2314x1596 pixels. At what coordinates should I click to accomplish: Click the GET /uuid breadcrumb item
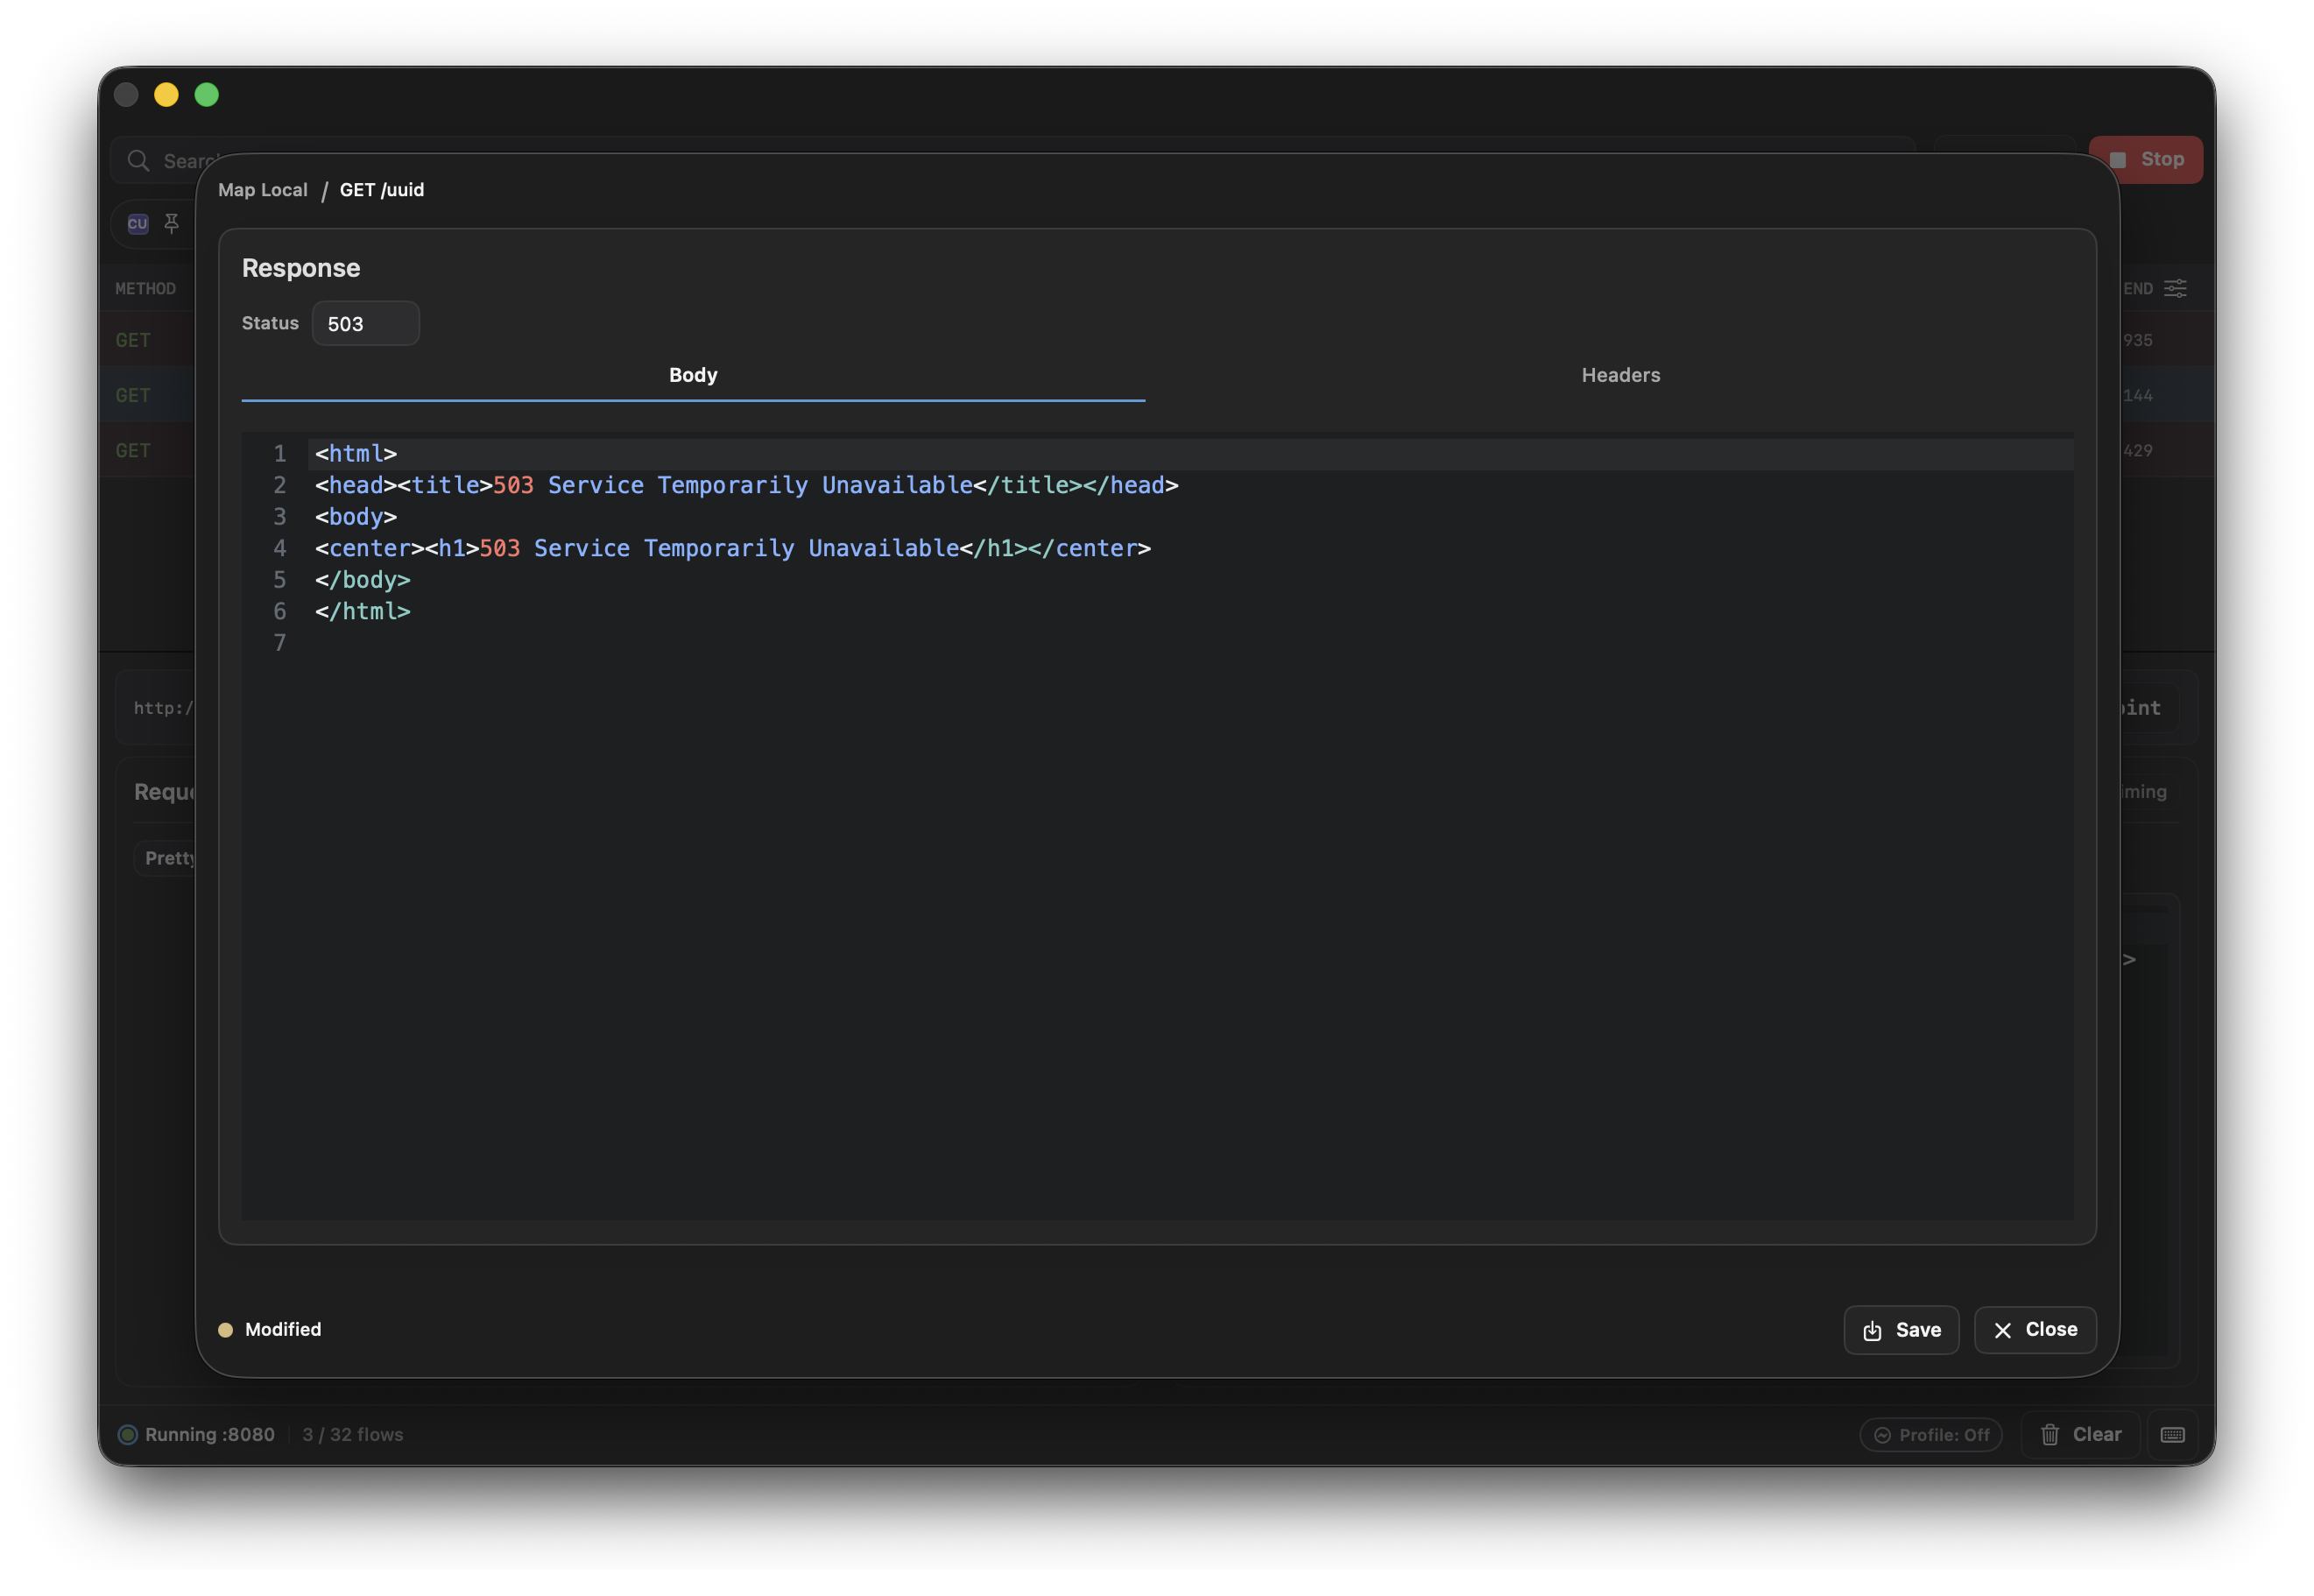382,190
